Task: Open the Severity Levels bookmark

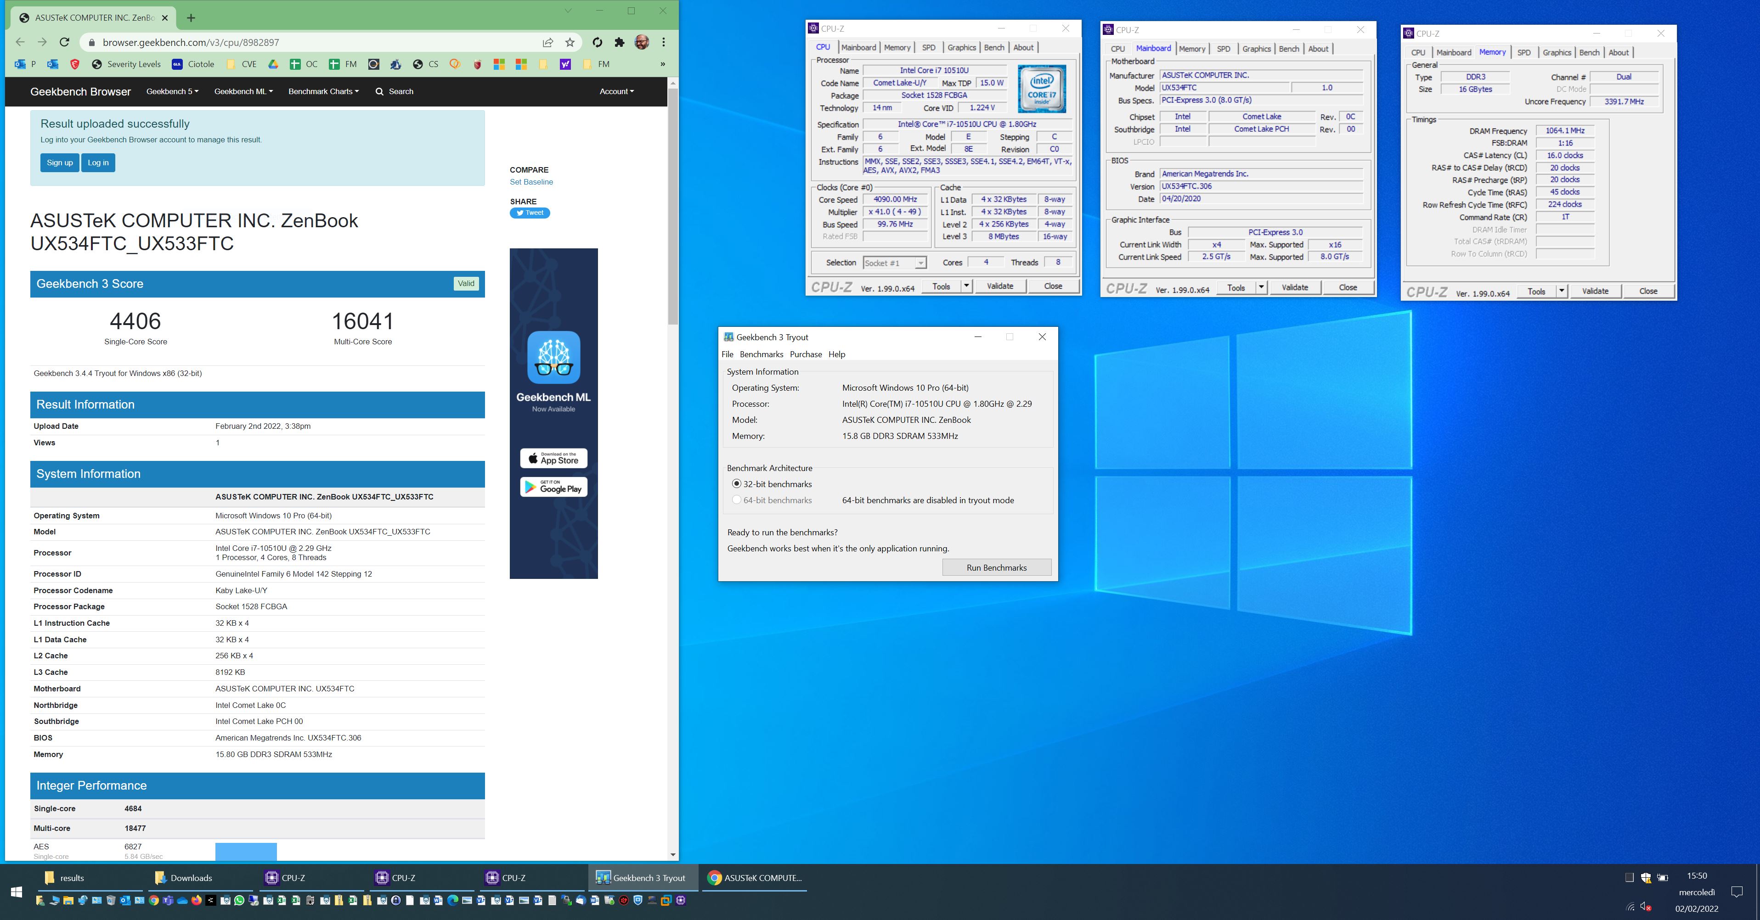Action: (x=126, y=64)
